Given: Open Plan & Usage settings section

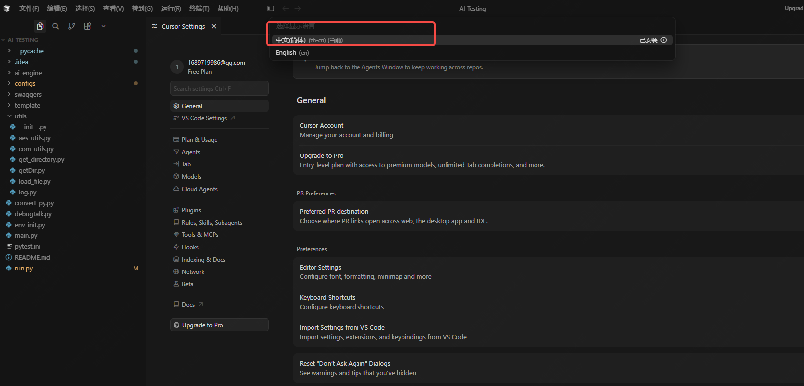Looking at the screenshot, I should click(220, 140).
